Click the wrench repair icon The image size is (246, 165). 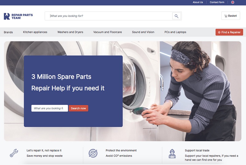[14, 153]
